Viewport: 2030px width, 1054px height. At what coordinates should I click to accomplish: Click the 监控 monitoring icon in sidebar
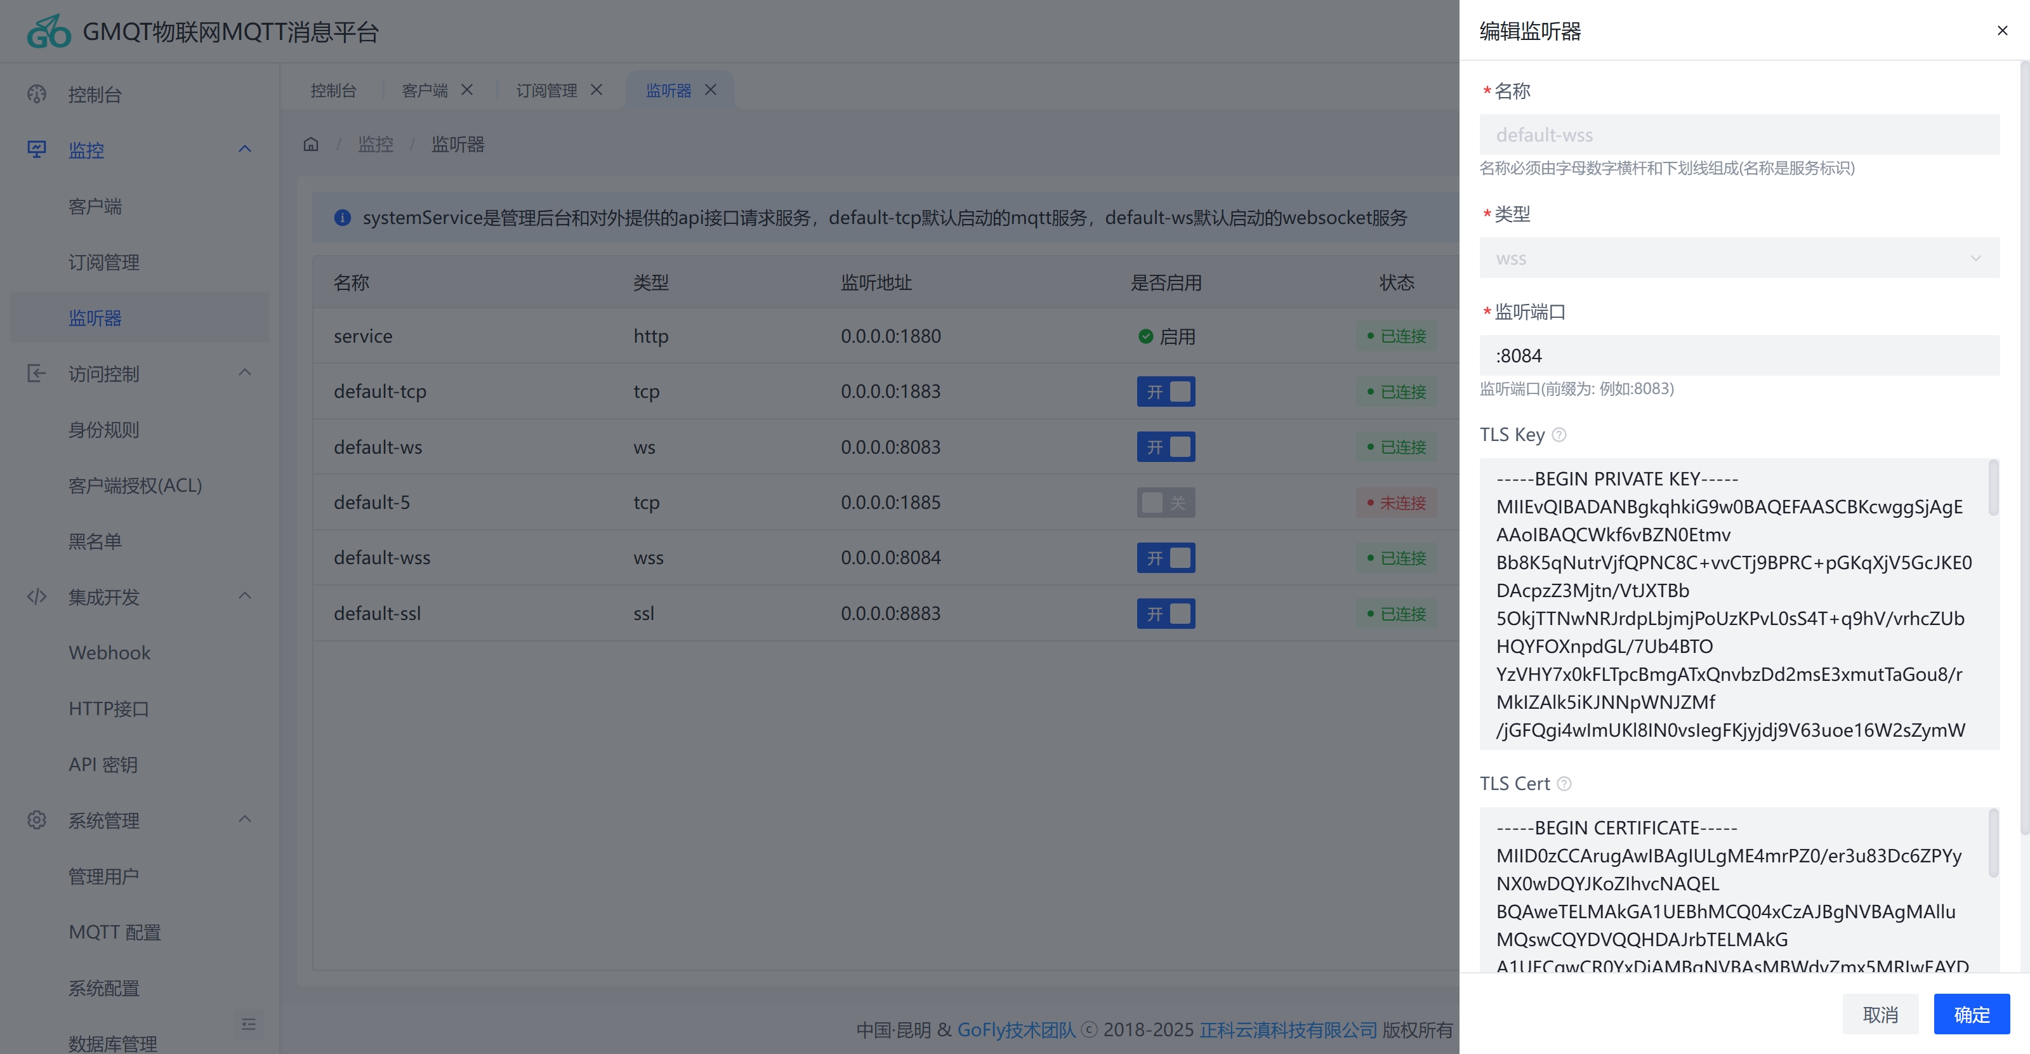click(x=36, y=150)
